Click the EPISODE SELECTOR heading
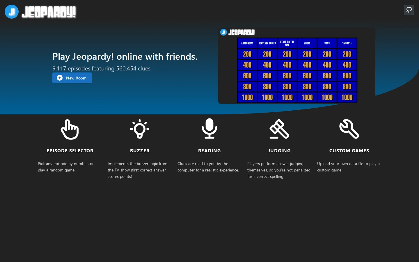 70,151
